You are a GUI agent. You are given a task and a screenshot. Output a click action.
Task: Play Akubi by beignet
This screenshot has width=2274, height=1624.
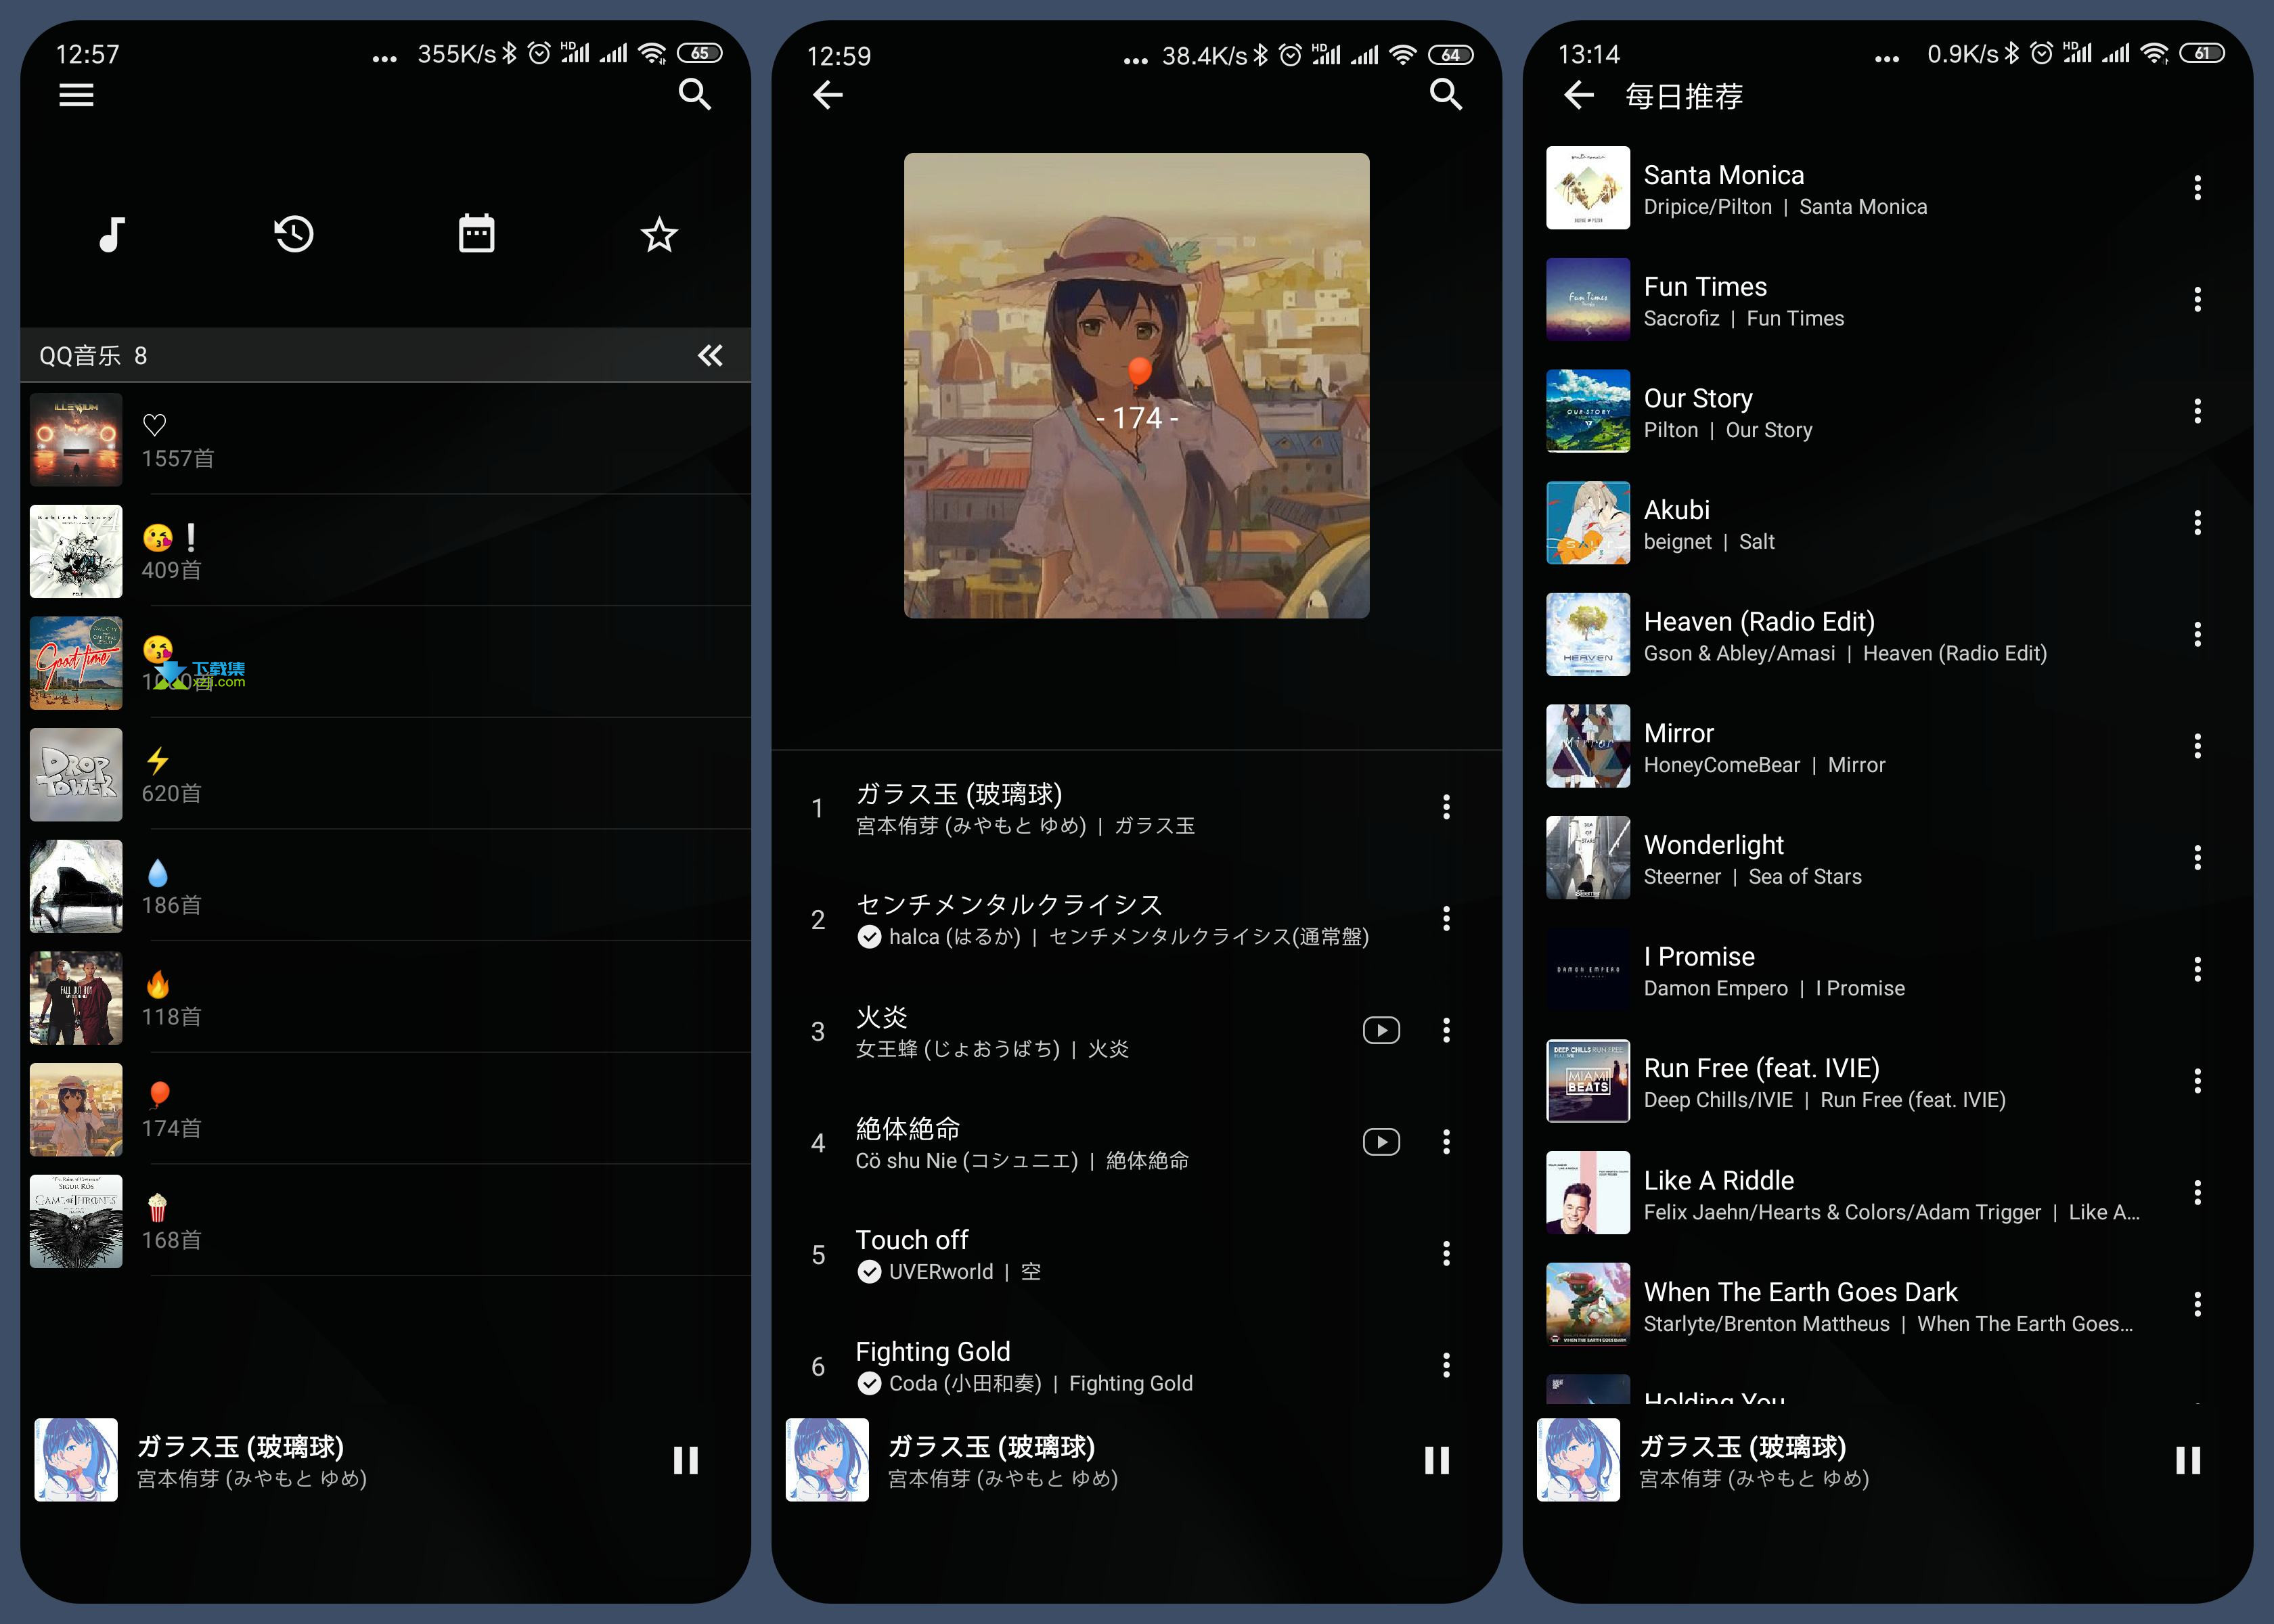coord(1888,523)
